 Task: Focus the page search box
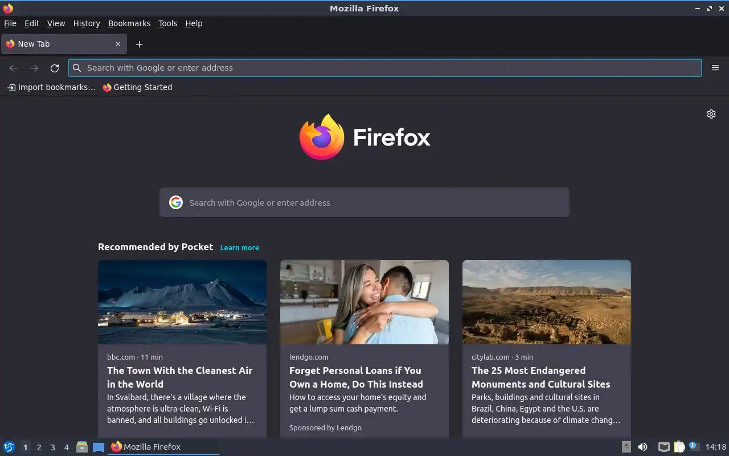point(364,202)
